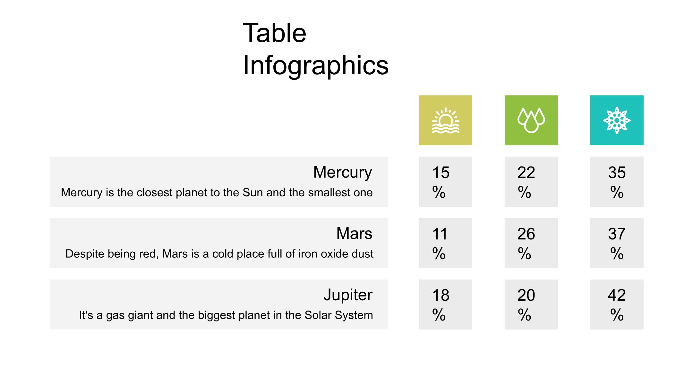Select the Jupiter gas giant description text

226,315
